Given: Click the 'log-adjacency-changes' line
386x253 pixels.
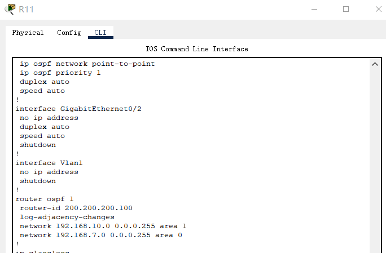Looking at the screenshot, I should [67, 217].
